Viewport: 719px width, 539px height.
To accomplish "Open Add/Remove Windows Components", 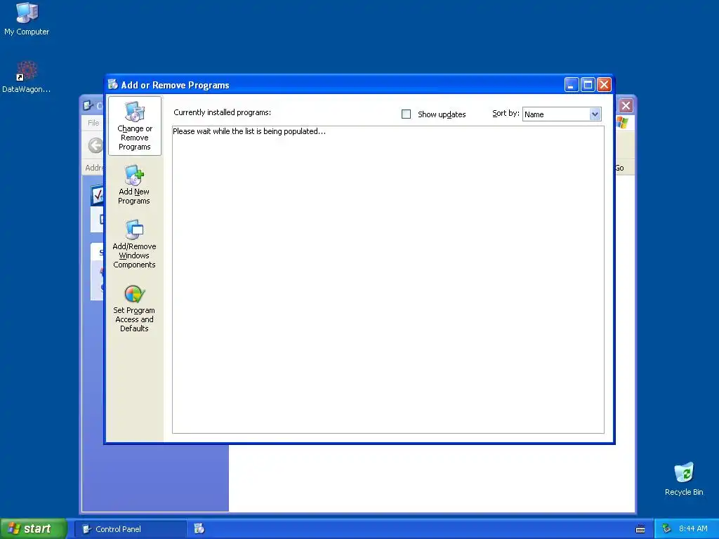I will coord(134,244).
